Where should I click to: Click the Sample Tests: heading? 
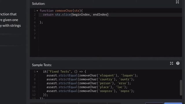pyautogui.click(x=42, y=65)
